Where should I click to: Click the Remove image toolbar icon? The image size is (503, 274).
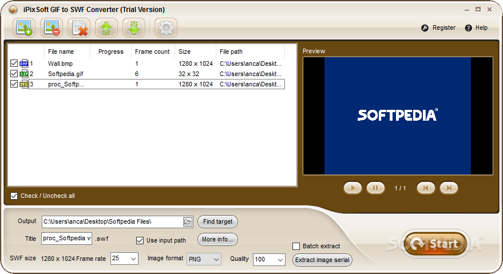pyautogui.click(x=52, y=28)
